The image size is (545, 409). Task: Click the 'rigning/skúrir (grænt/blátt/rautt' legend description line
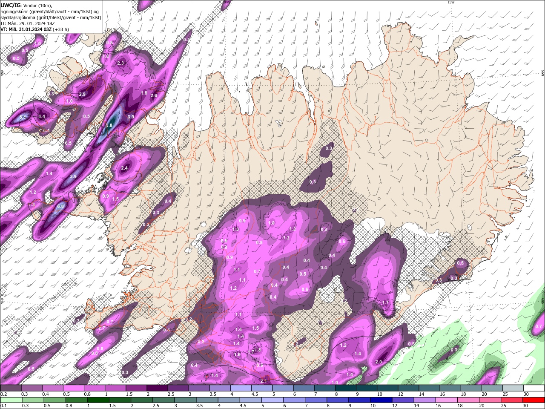[x=50, y=12]
